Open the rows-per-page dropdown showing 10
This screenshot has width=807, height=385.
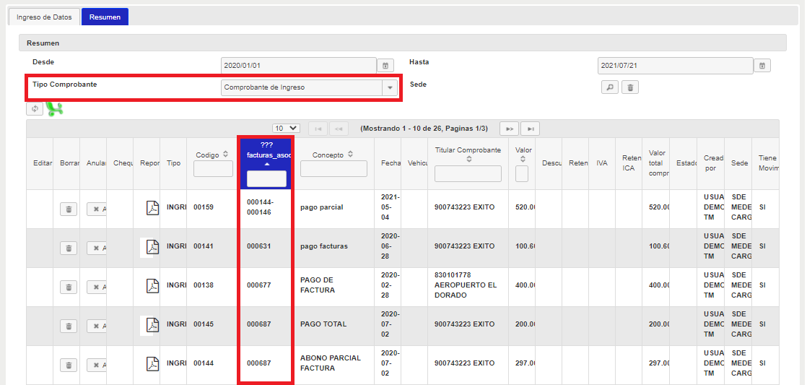point(286,129)
